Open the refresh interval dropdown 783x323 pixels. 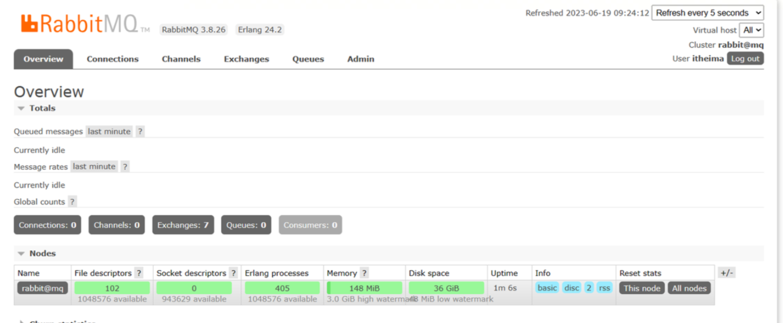click(x=707, y=13)
